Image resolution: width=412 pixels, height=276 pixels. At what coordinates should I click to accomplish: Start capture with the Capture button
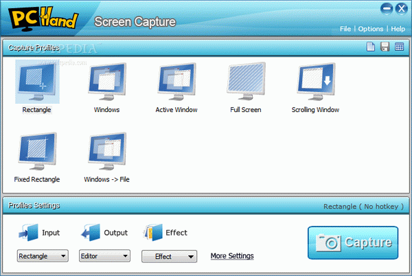point(353,242)
